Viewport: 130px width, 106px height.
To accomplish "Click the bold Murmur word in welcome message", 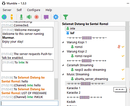I will point(8,38).
